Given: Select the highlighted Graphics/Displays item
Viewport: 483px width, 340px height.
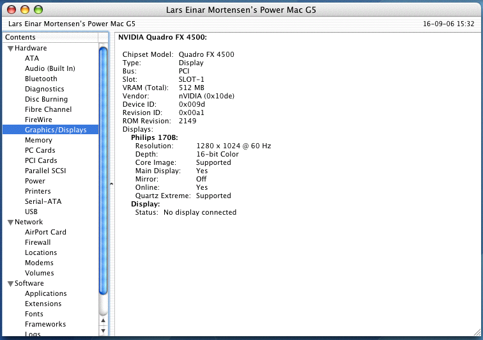Looking at the screenshot, I should tap(50, 130).
